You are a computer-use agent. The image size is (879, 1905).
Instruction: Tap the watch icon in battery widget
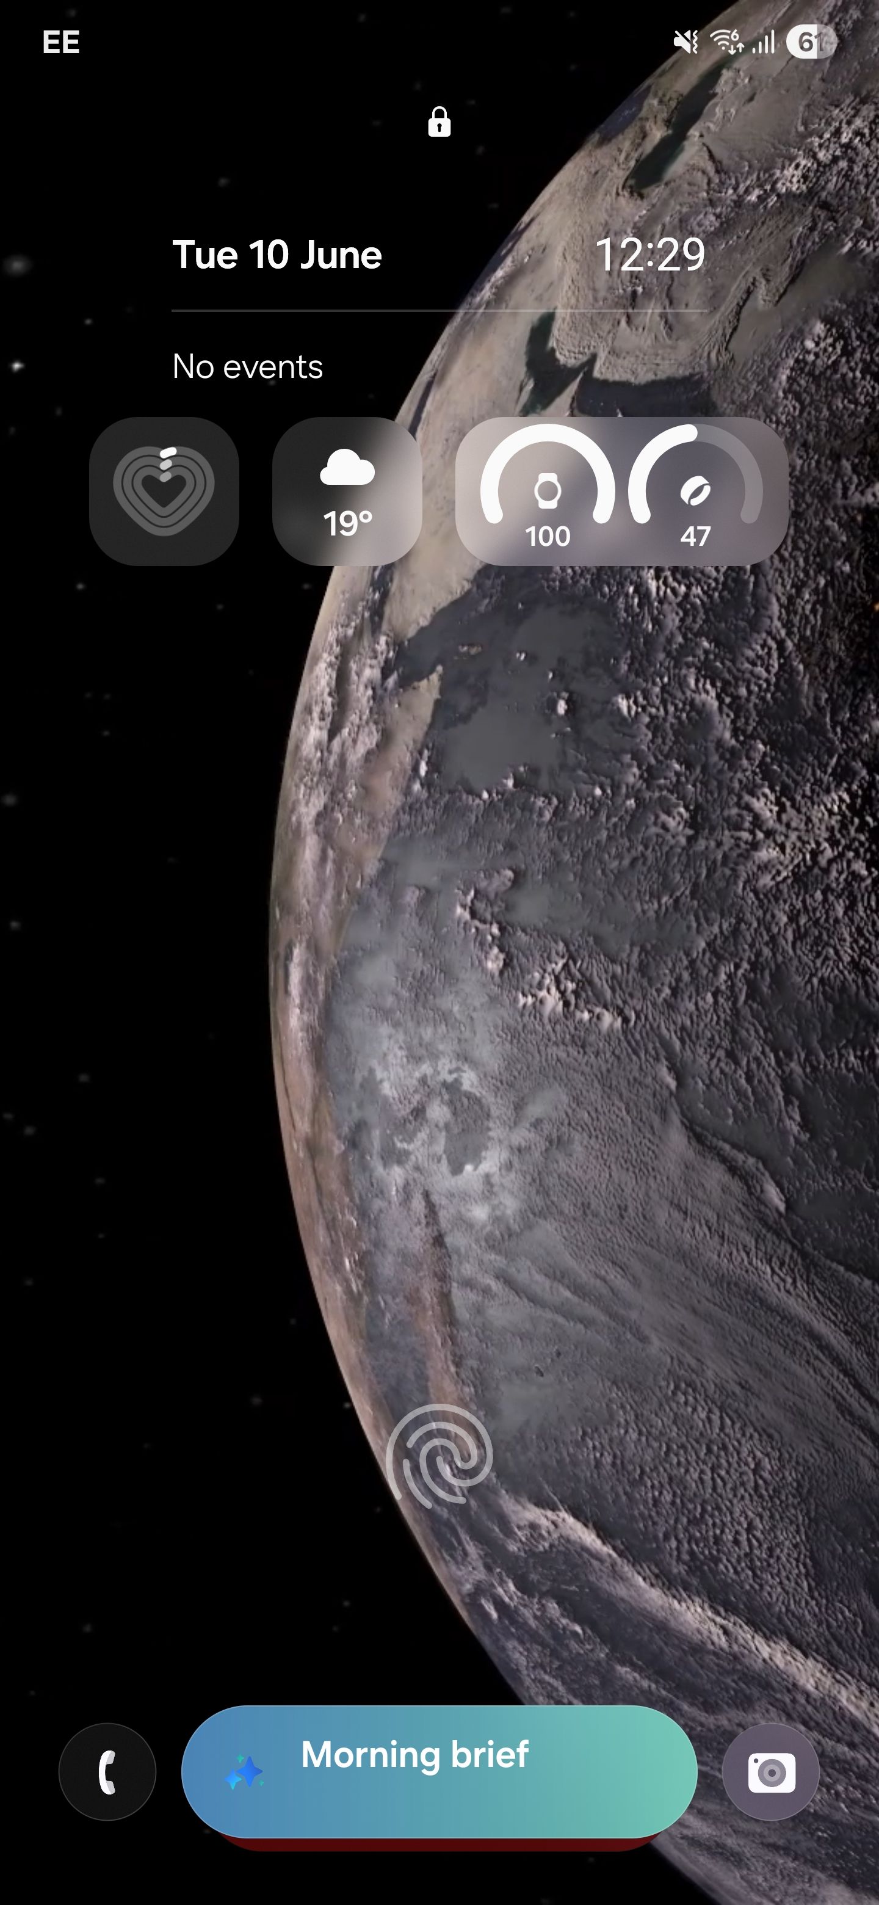coord(548,490)
